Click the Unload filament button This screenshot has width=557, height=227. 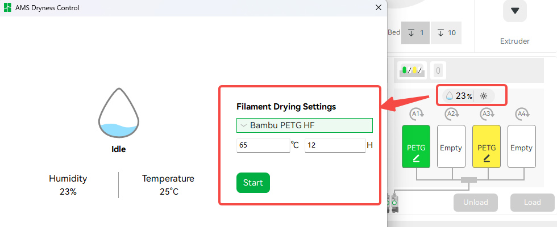click(475, 202)
